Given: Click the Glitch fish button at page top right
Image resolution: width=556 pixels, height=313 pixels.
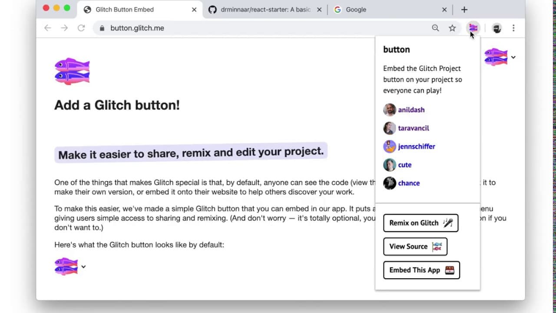Looking at the screenshot, I should (x=496, y=57).
